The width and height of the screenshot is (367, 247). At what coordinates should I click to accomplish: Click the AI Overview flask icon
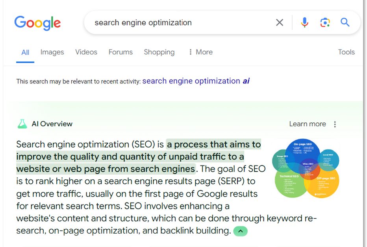tap(22, 124)
